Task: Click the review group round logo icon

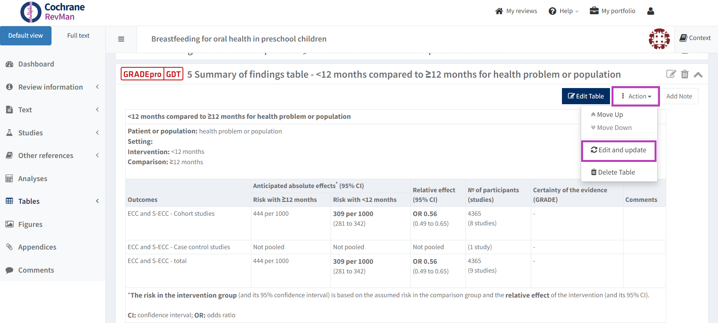Action: [x=659, y=39]
